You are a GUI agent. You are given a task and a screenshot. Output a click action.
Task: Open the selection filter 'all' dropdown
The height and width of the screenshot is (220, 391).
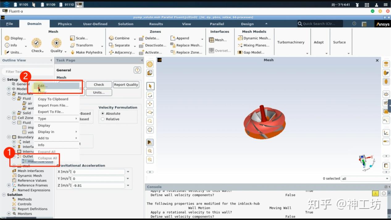366,179
